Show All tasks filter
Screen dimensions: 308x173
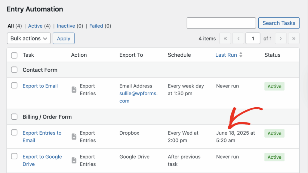(x=11, y=26)
